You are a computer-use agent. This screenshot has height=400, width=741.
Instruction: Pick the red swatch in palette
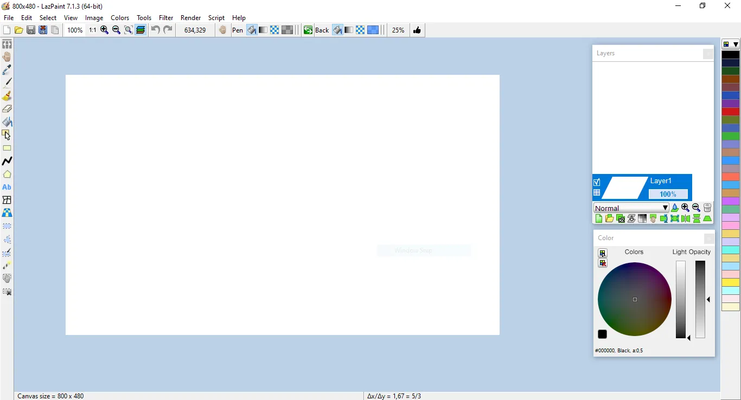pyautogui.click(x=731, y=112)
